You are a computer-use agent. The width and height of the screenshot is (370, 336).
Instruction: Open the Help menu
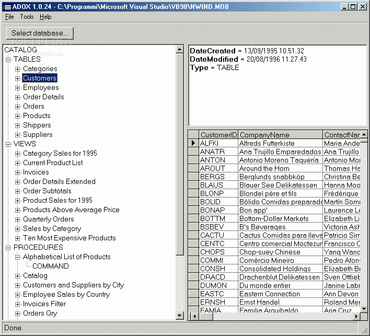(45, 17)
